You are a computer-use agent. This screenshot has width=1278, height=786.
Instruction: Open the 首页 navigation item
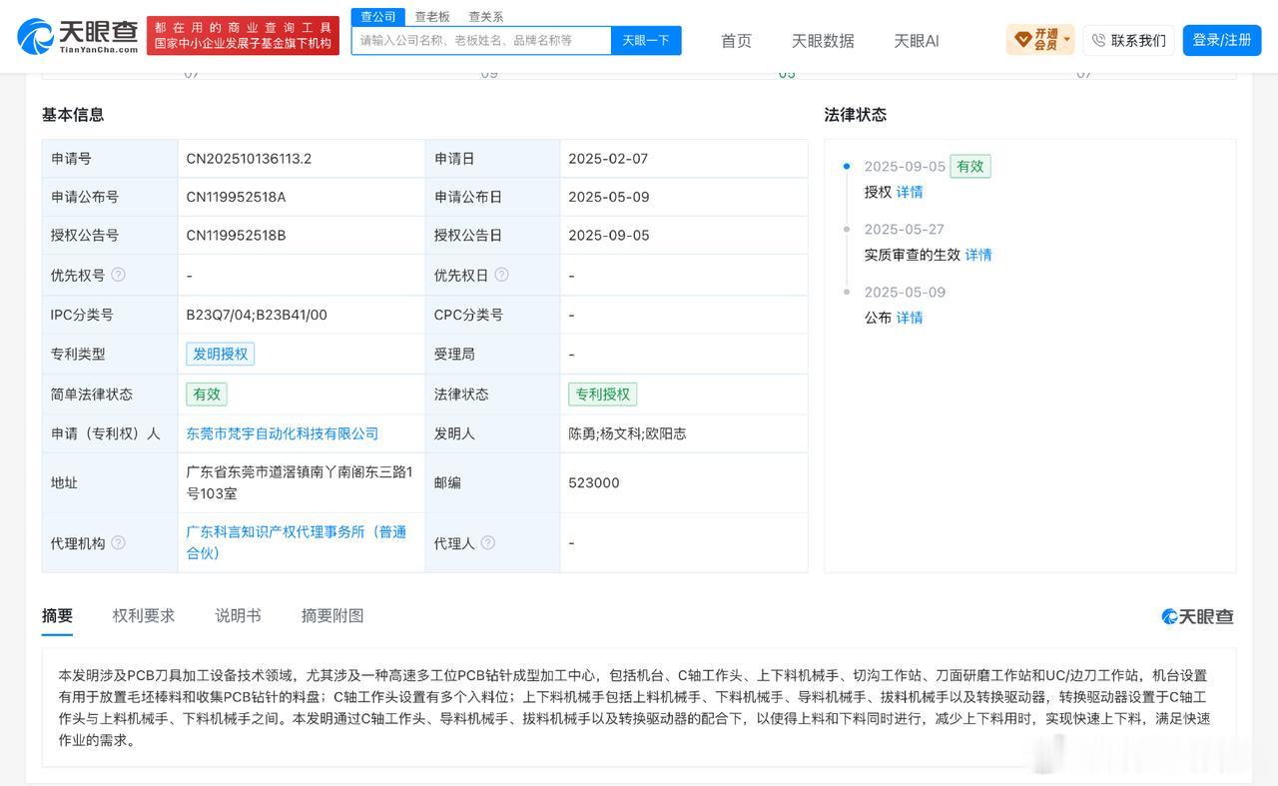click(x=737, y=41)
